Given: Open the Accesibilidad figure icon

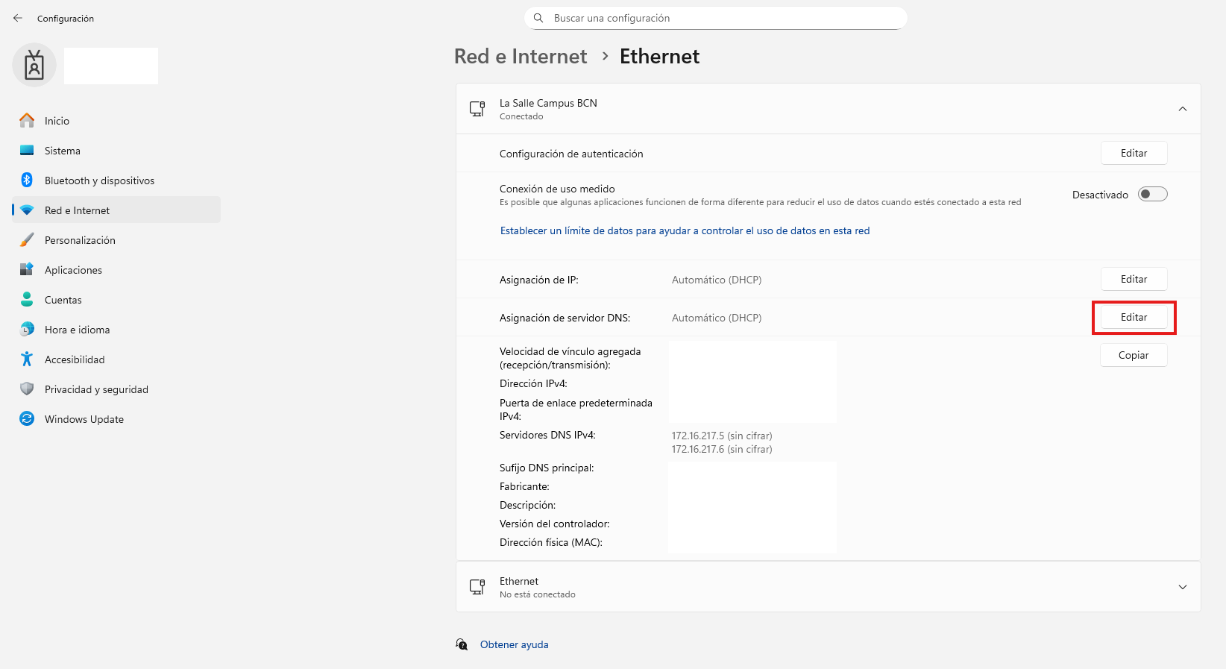Looking at the screenshot, I should (x=27, y=359).
